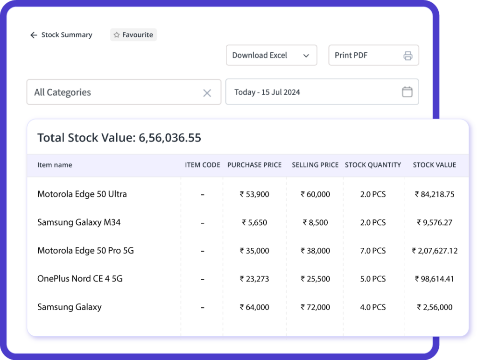478x360 pixels.
Task: Click the chevron on Download Excel
Action: 307,55
